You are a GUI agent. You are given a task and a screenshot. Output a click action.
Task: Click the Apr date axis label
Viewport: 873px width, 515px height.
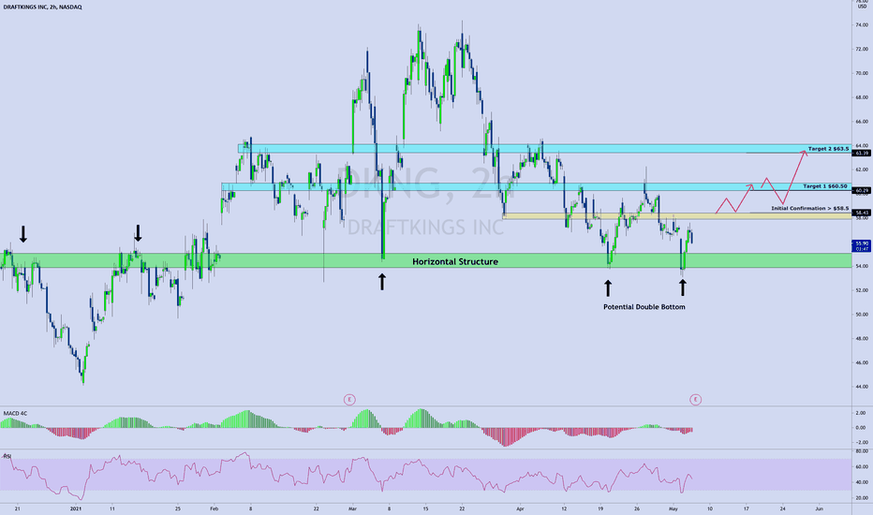[x=520, y=508]
